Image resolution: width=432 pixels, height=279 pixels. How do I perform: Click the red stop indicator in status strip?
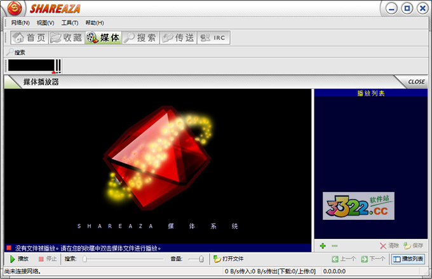tap(9, 248)
